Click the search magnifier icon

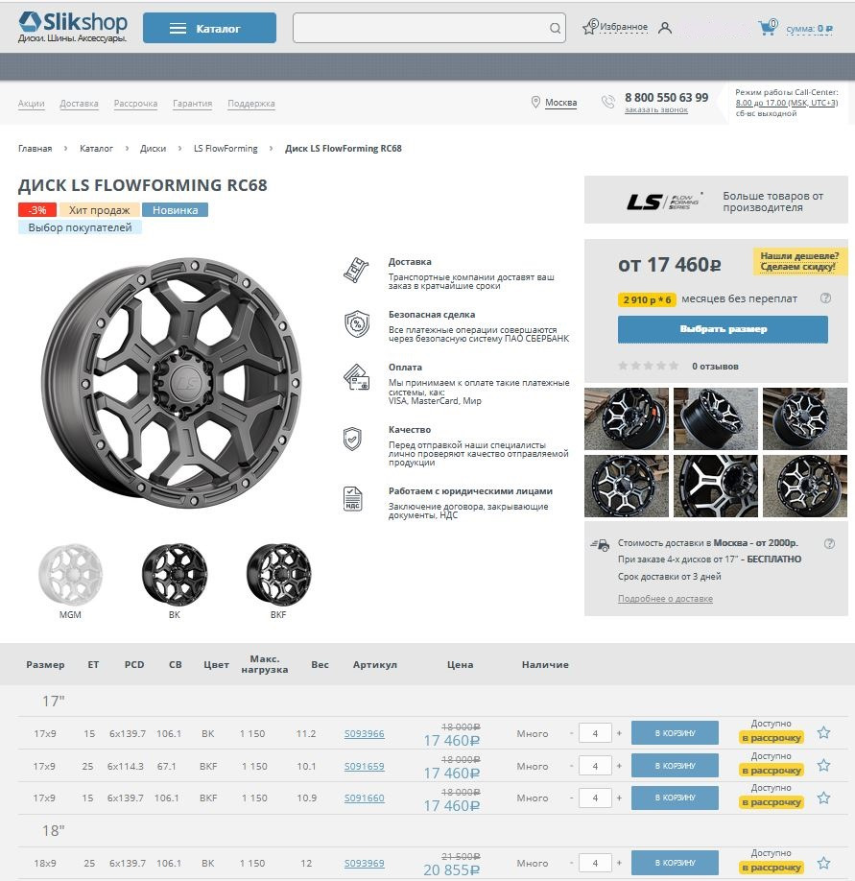pyautogui.click(x=554, y=28)
